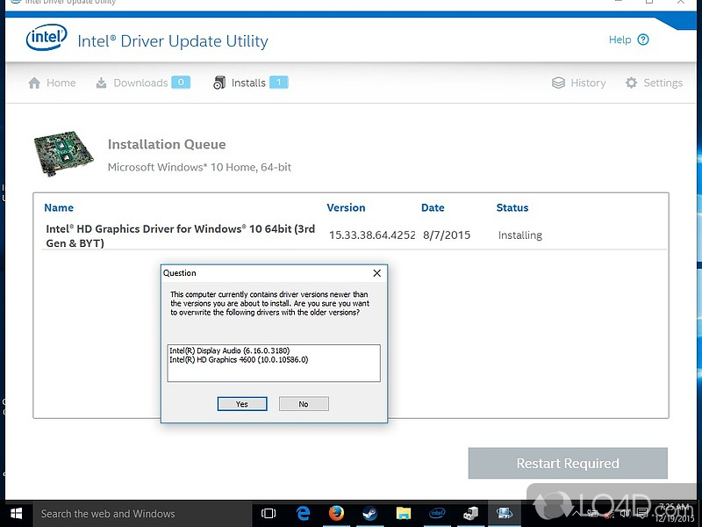Click No in the Question dialog
This screenshot has height=527, width=702.
tap(304, 404)
